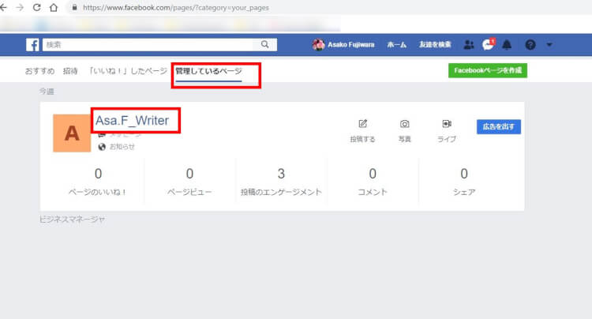Open browser home page icon

coord(54,8)
